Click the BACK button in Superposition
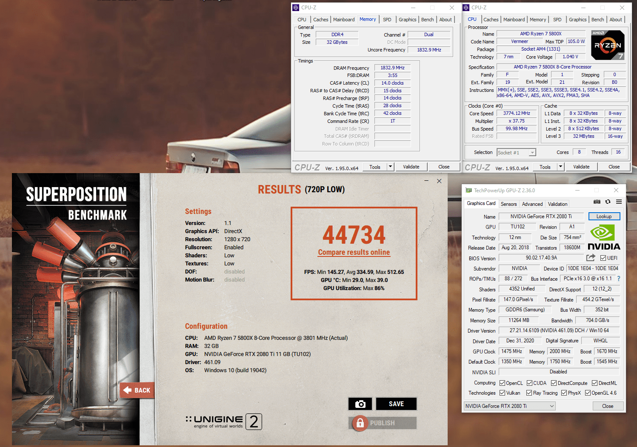 click(137, 390)
